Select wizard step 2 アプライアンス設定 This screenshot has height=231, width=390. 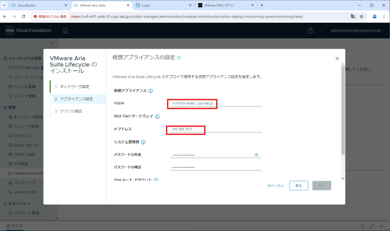click(79, 99)
